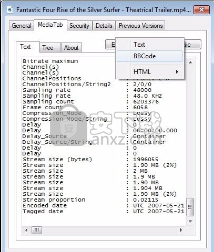
Task: Select the inner Text tab
Action: pos(27,47)
